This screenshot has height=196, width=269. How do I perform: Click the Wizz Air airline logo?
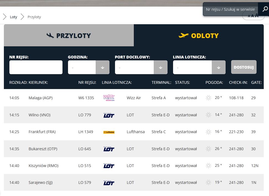coord(109,98)
